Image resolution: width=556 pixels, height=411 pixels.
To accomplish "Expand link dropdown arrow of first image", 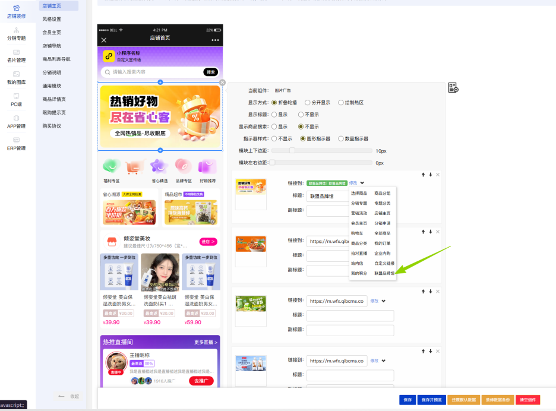I will coord(362,183).
